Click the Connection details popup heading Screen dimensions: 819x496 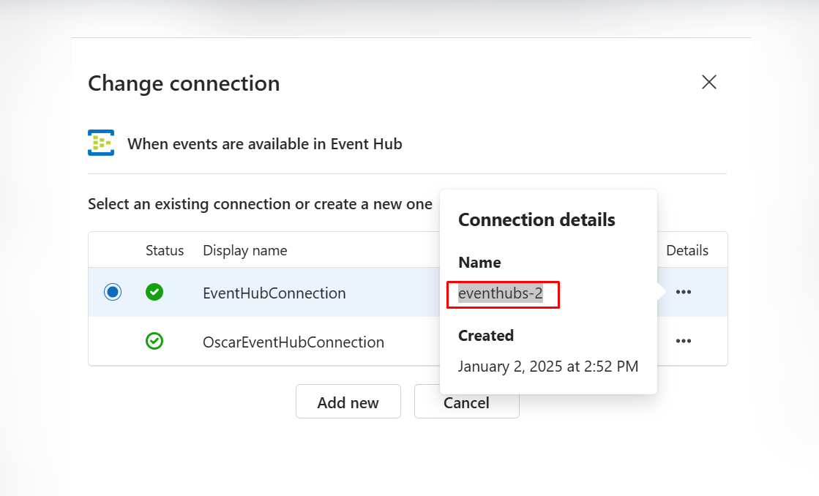tap(536, 219)
